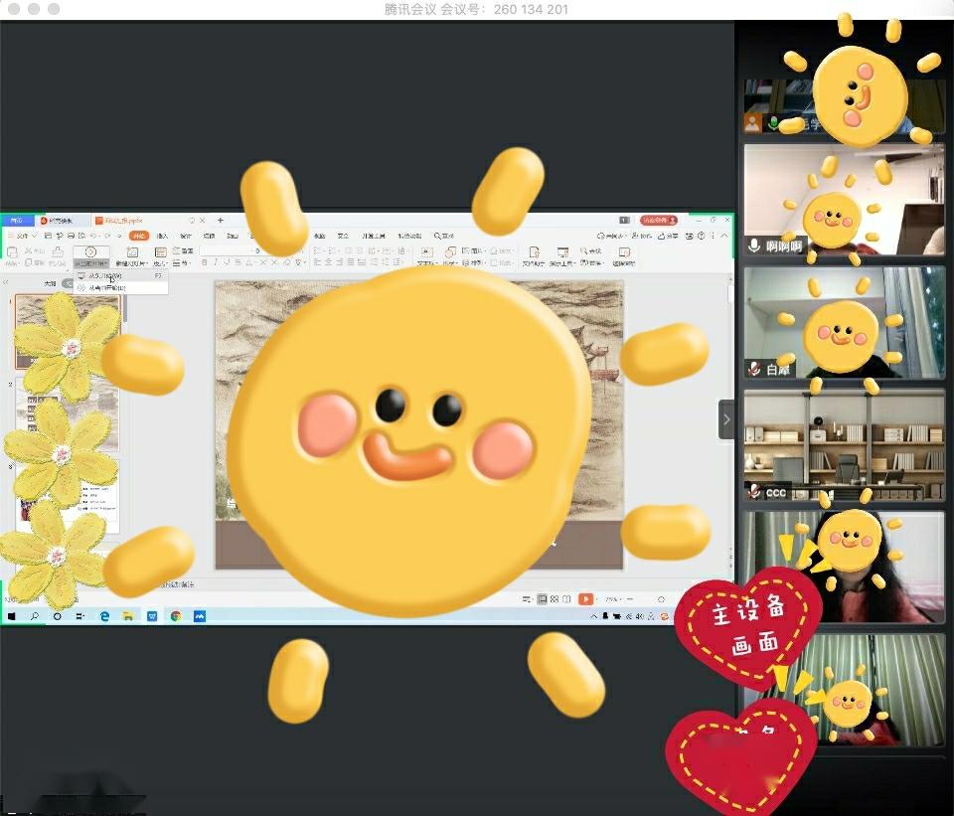Toggle strikethrough formatting in the ribbon

tap(238, 262)
